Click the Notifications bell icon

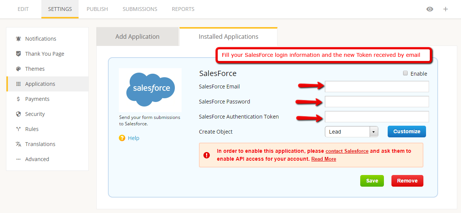point(18,39)
